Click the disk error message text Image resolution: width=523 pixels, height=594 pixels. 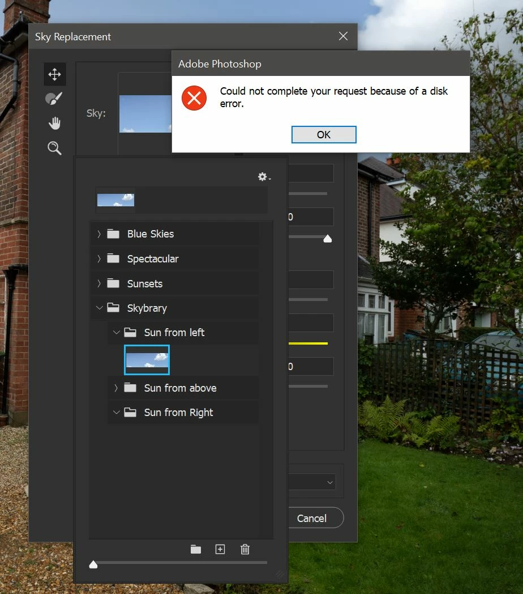[x=334, y=97]
